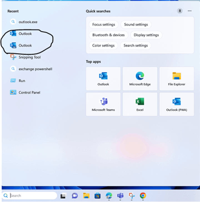Open Display settings quick search

[146, 35]
